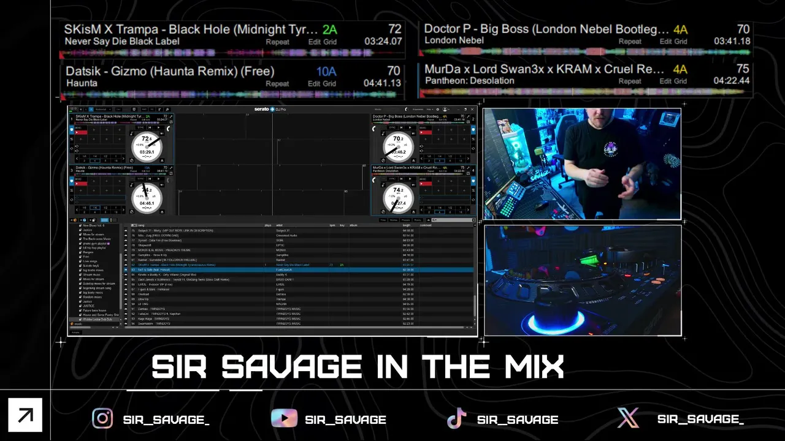Open tempo range menu on deck 1

click(x=154, y=145)
